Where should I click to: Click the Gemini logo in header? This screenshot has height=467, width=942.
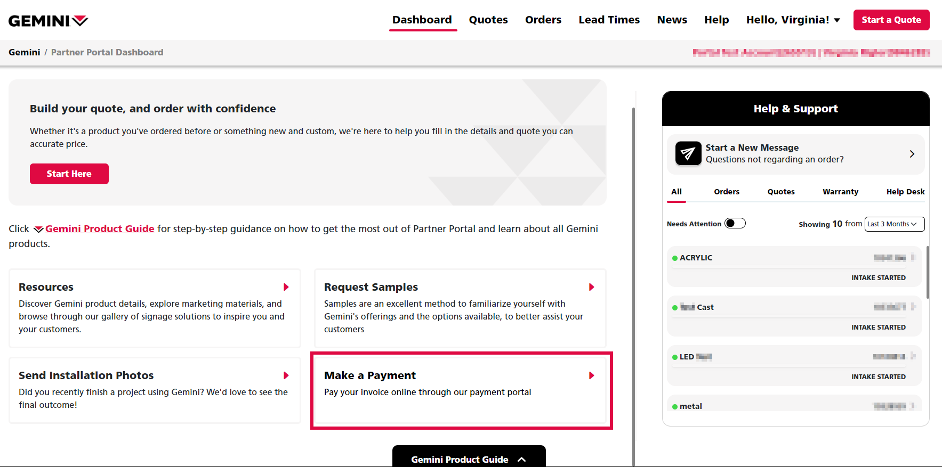[48, 21]
